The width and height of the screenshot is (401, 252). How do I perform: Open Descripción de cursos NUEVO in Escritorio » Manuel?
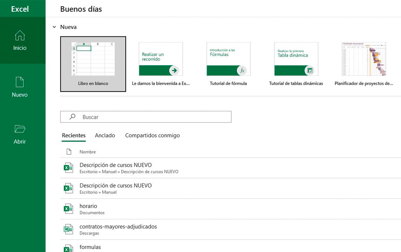point(231,188)
